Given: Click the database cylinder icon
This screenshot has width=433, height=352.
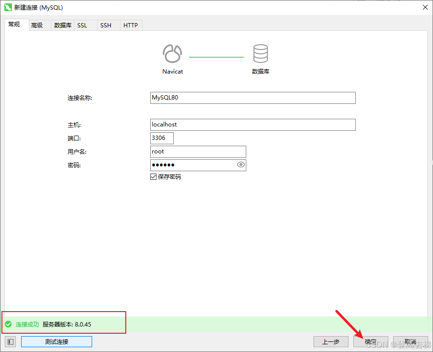Looking at the screenshot, I should [260, 53].
